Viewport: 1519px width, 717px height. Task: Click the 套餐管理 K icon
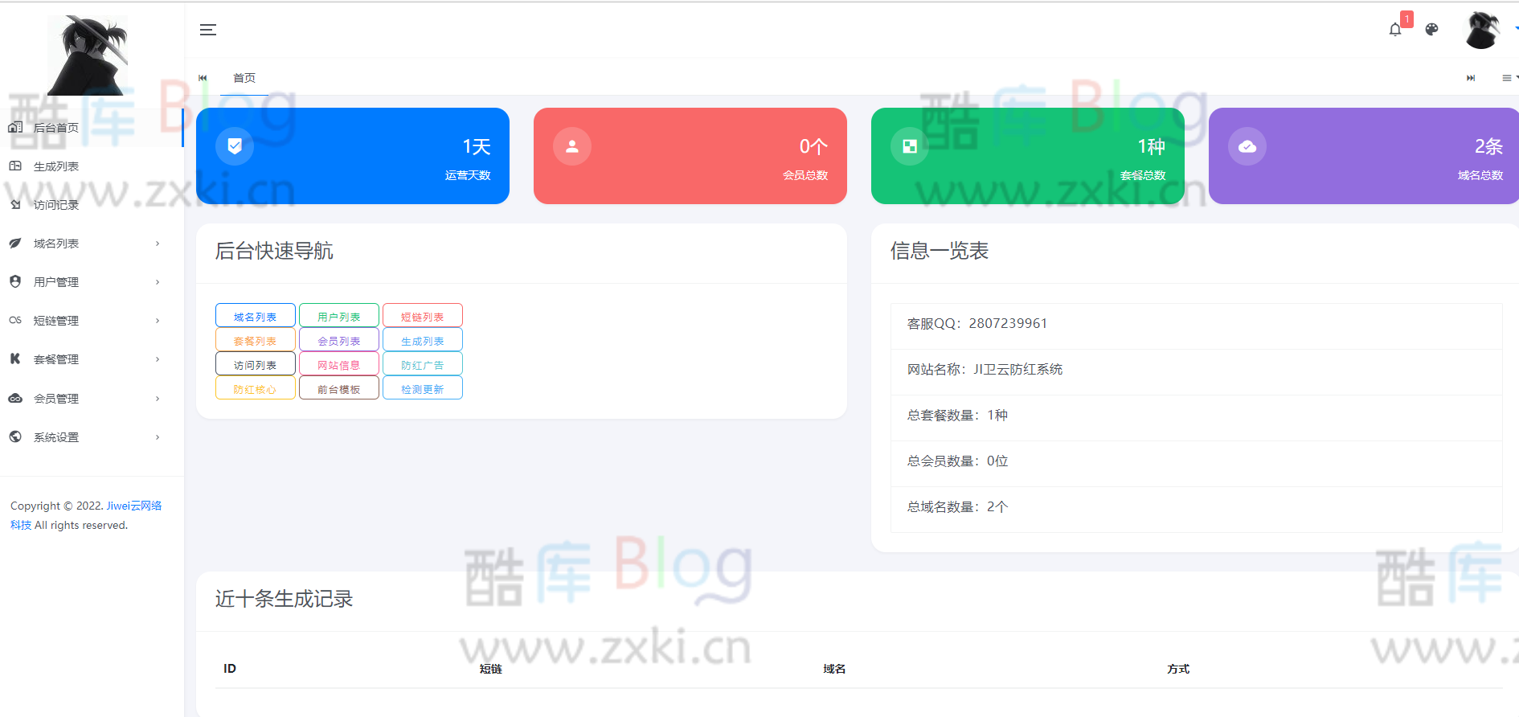[x=15, y=358]
